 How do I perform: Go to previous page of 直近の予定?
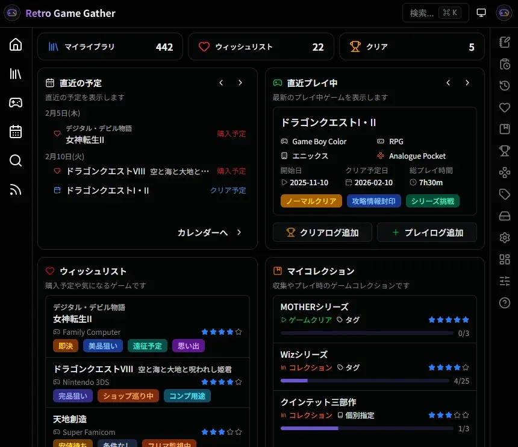click(x=221, y=83)
